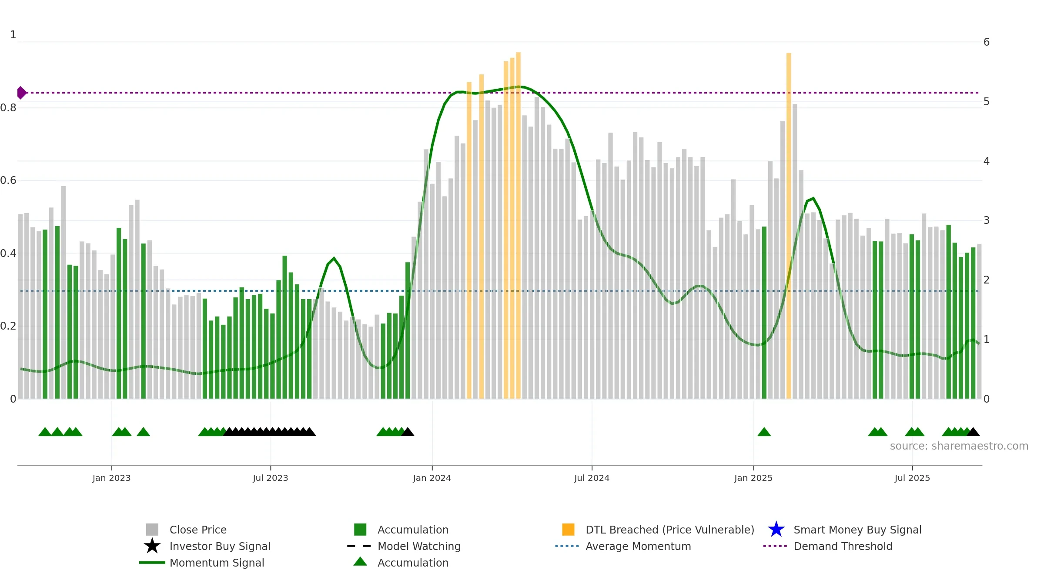Click the purple diamond on Demand Threshold line
This screenshot has height=587, width=1044.
click(x=21, y=93)
